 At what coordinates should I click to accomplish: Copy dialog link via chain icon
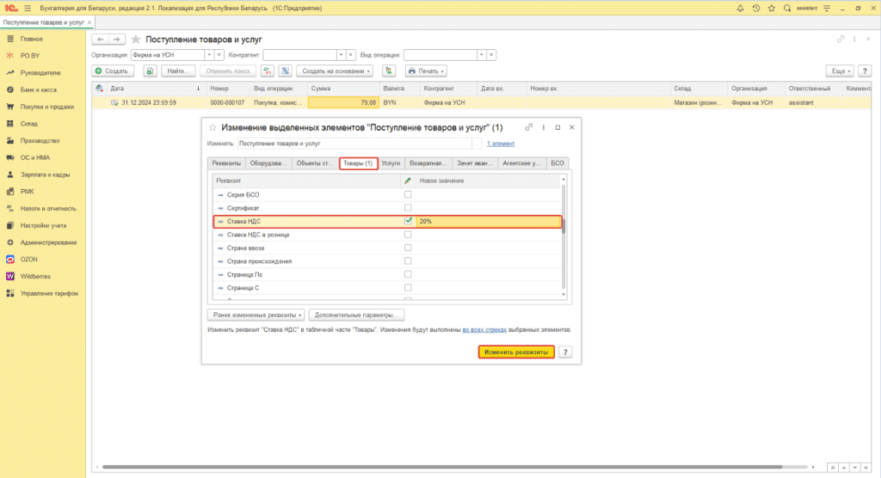(x=530, y=127)
